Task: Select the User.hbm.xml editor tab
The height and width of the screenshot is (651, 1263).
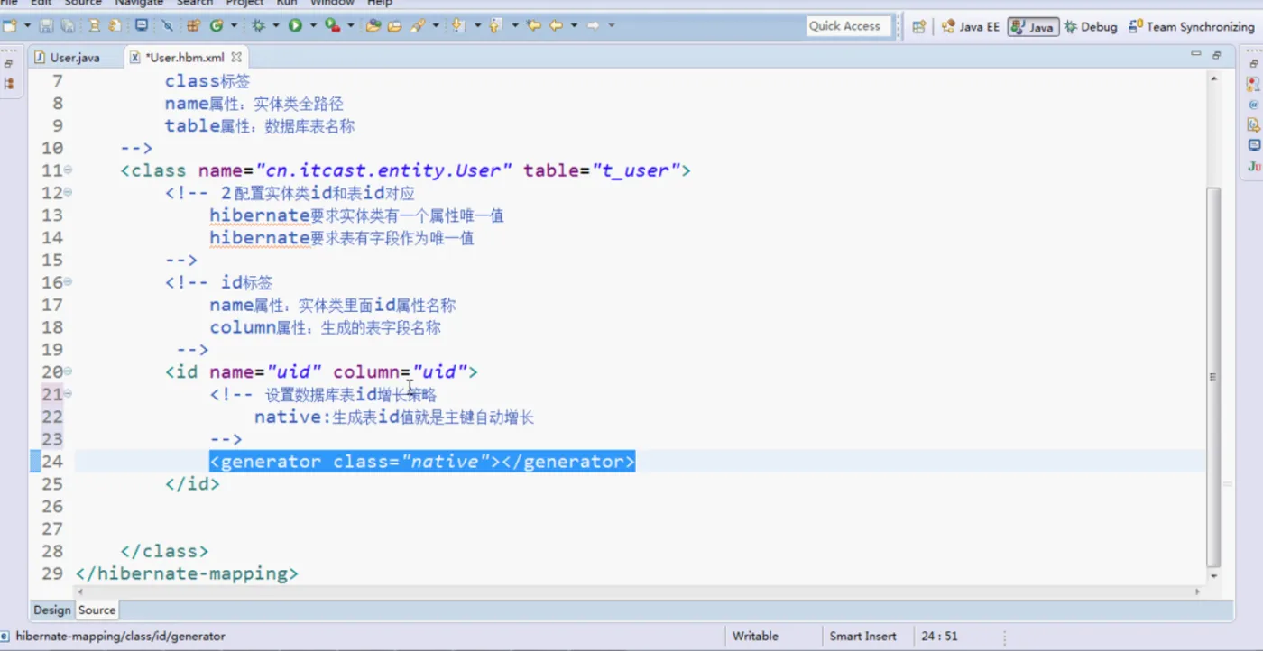Action: 185,57
